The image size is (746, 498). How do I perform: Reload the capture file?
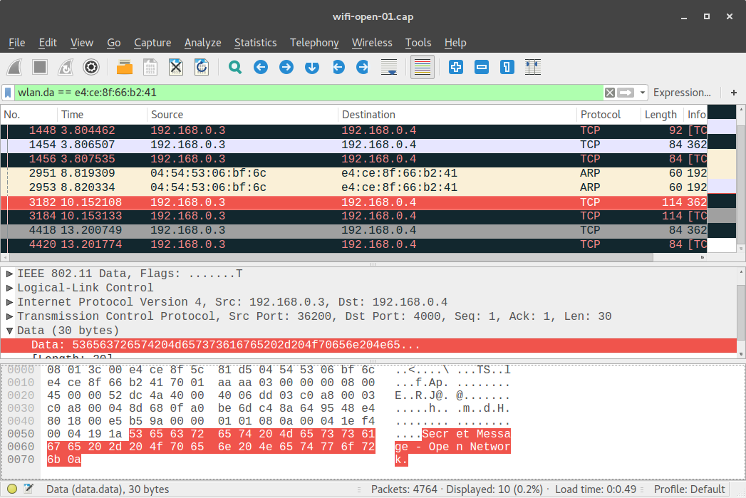click(201, 67)
